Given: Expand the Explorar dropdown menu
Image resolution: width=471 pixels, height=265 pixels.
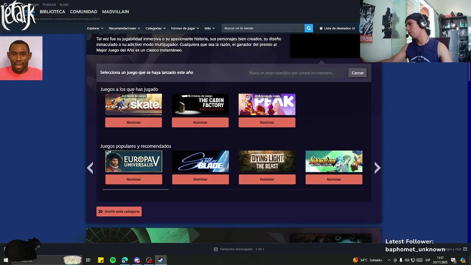Looking at the screenshot, I should [95, 28].
